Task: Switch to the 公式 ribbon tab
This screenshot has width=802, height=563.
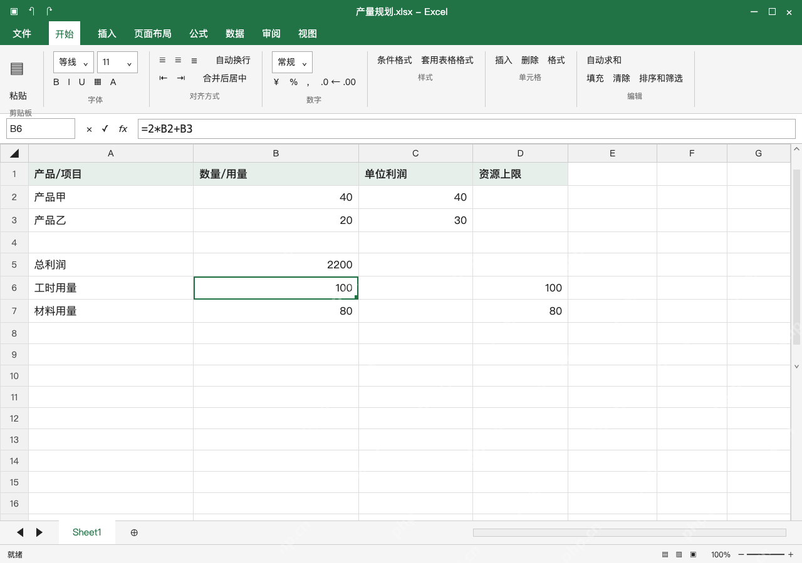Action: click(199, 34)
